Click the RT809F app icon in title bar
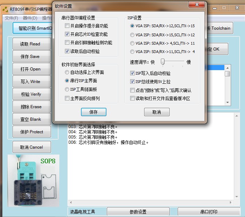The image size is (245, 217). pos(5,9)
